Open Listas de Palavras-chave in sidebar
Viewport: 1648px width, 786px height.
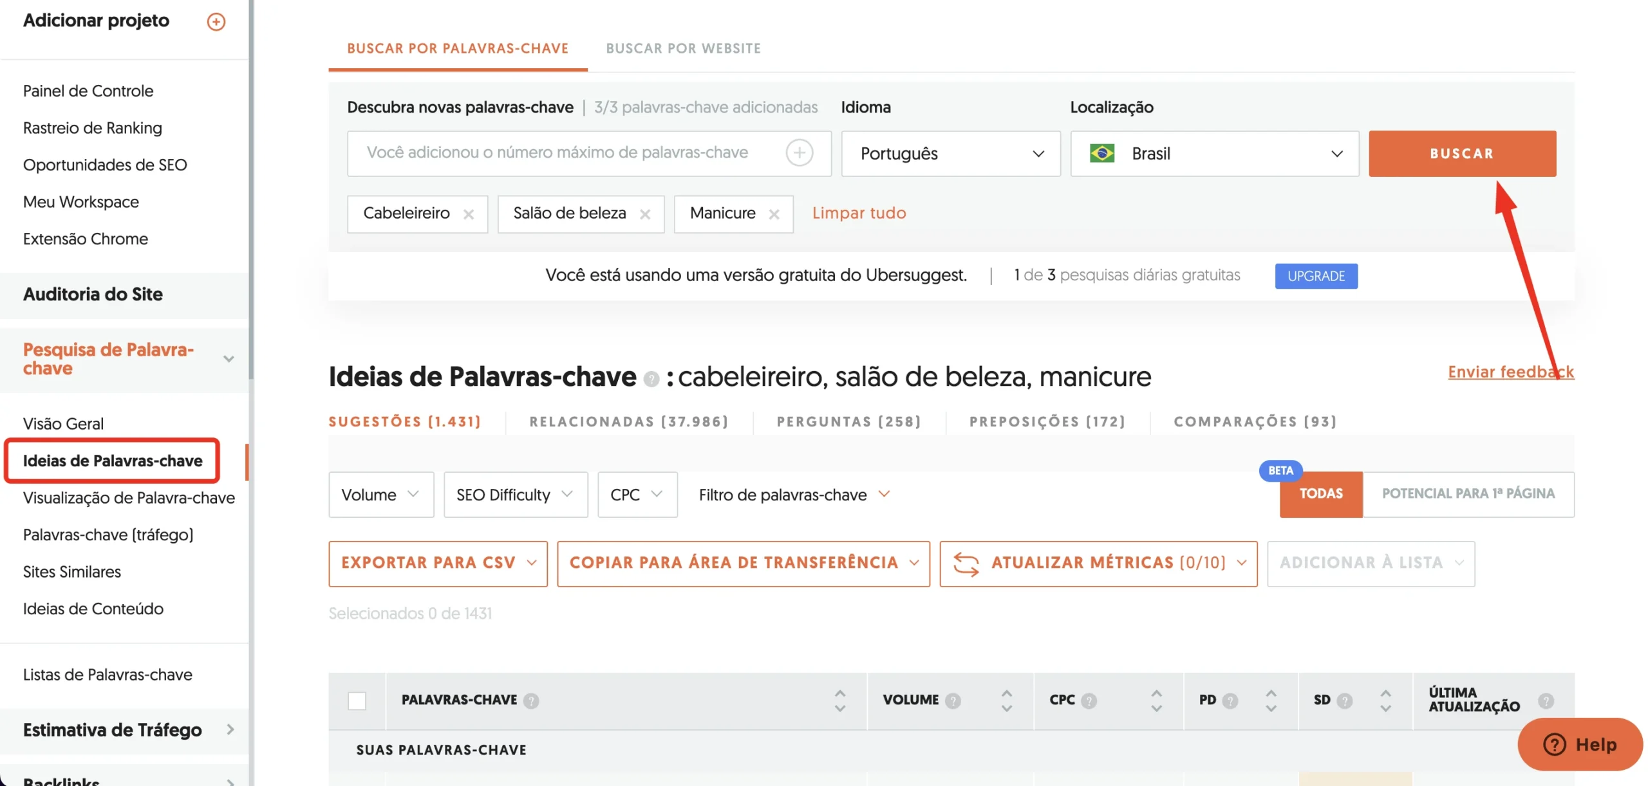(x=108, y=674)
